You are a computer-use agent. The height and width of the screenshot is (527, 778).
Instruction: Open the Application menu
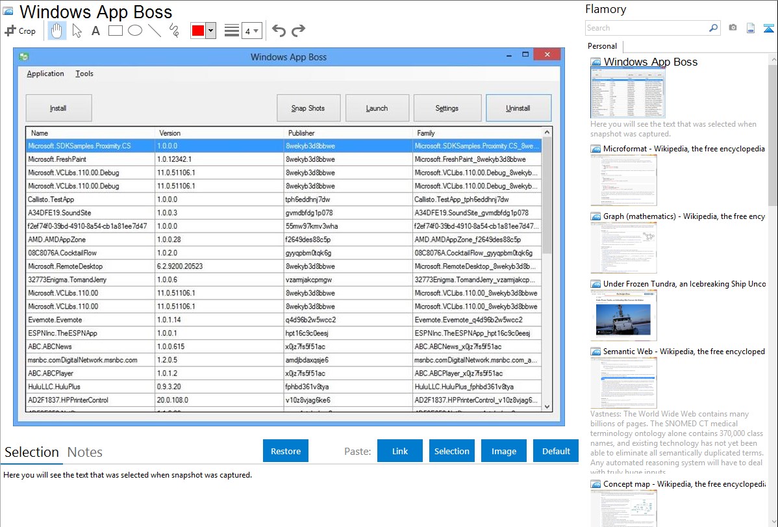tap(45, 73)
